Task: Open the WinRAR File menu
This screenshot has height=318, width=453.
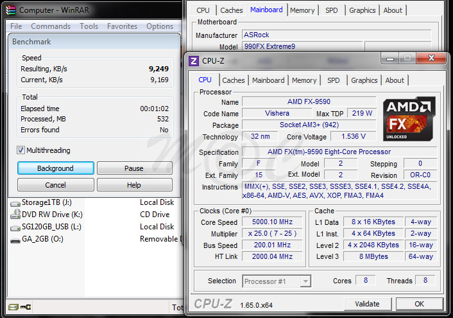Action: 16,26
